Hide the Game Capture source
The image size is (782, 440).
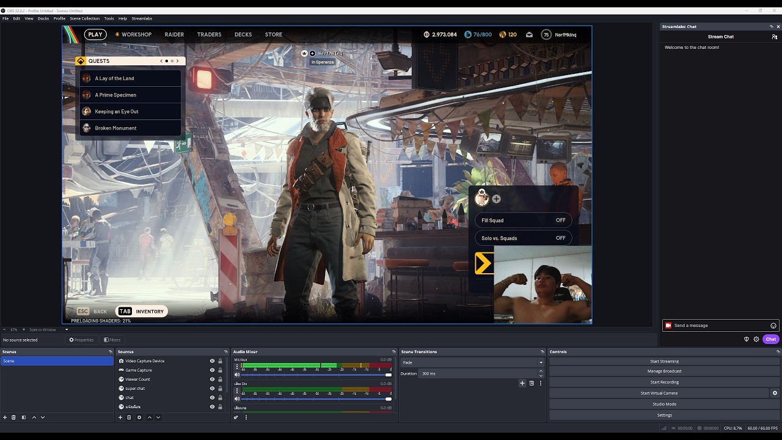(x=213, y=370)
